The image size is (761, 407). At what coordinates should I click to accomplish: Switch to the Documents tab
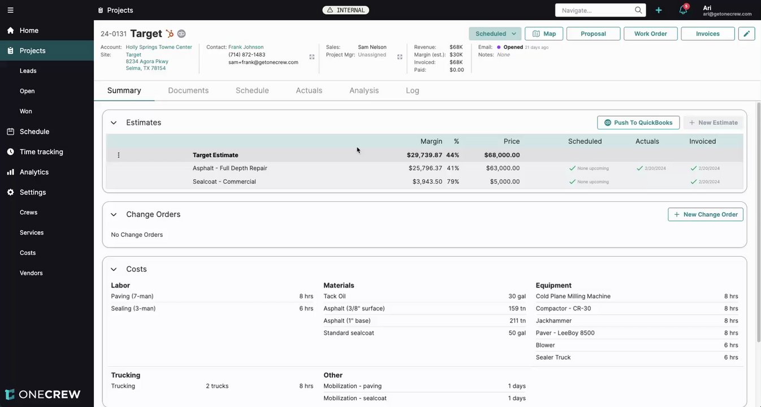click(x=188, y=90)
